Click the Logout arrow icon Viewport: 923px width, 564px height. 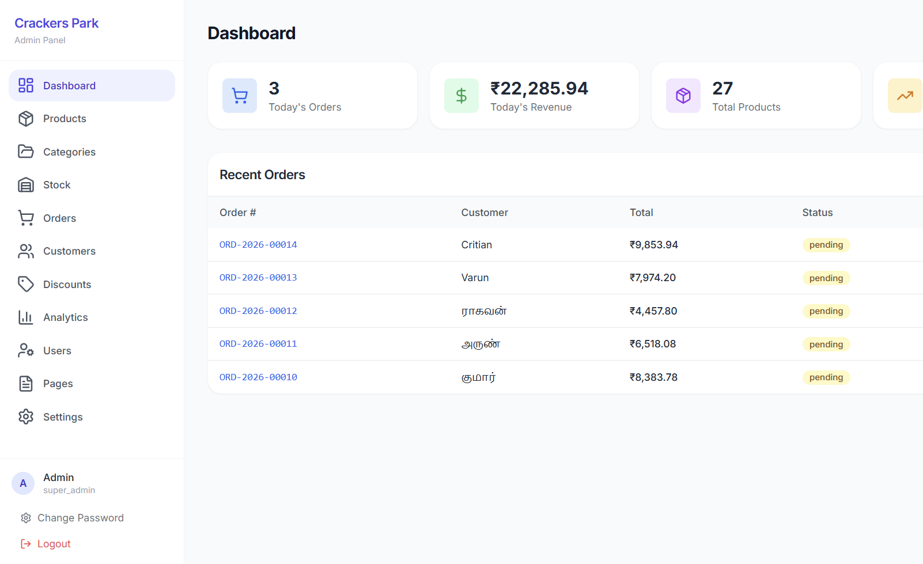(x=26, y=544)
